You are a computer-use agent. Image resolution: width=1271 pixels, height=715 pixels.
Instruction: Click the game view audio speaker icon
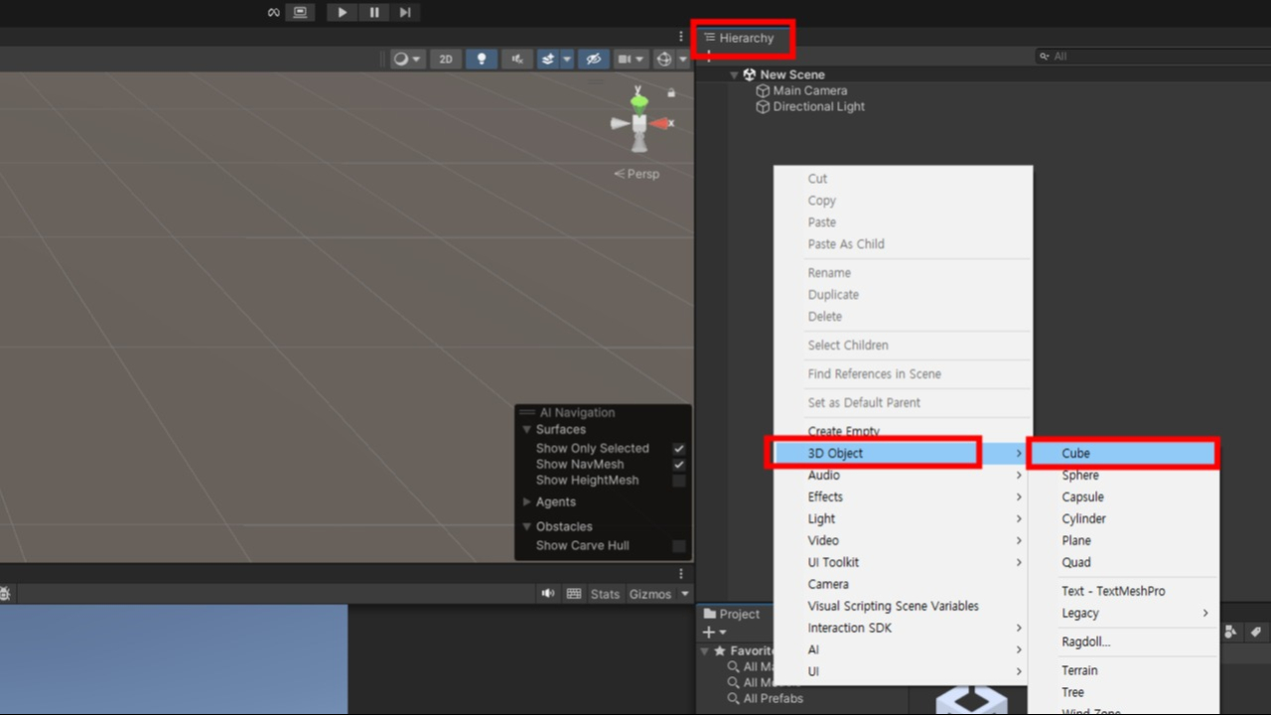(547, 594)
